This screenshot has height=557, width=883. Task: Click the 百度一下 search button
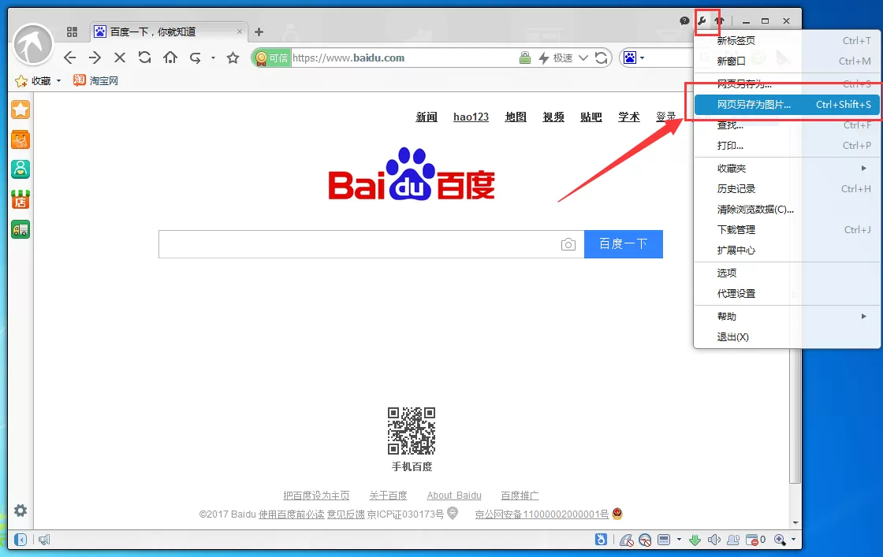point(624,243)
